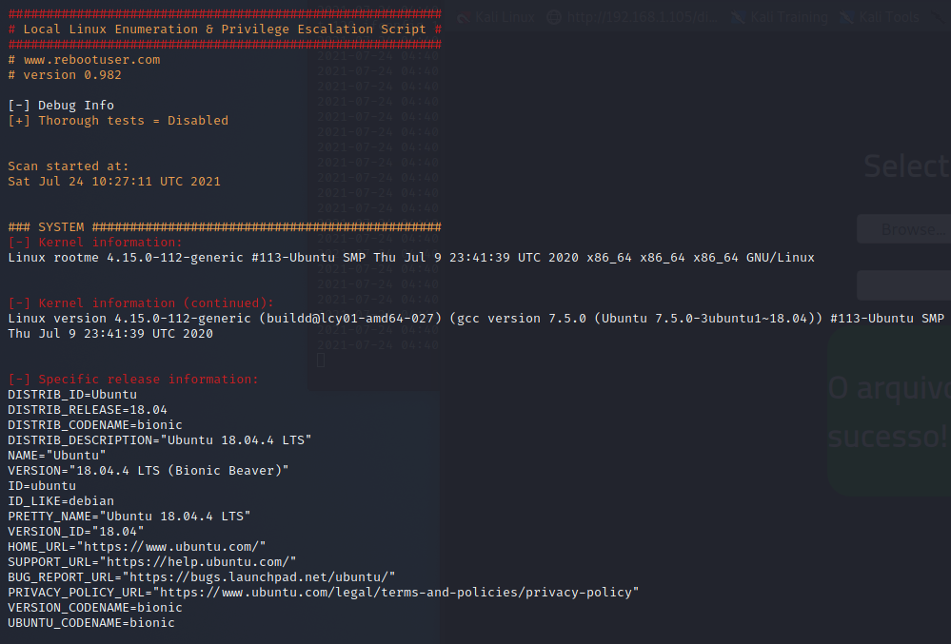
Task: Click the 'Thorough tests = Disabled' line
Action: (118, 121)
